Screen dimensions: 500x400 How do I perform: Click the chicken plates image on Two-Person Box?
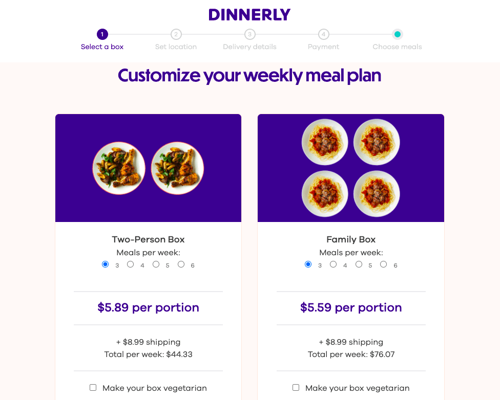[x=148, y=168]
